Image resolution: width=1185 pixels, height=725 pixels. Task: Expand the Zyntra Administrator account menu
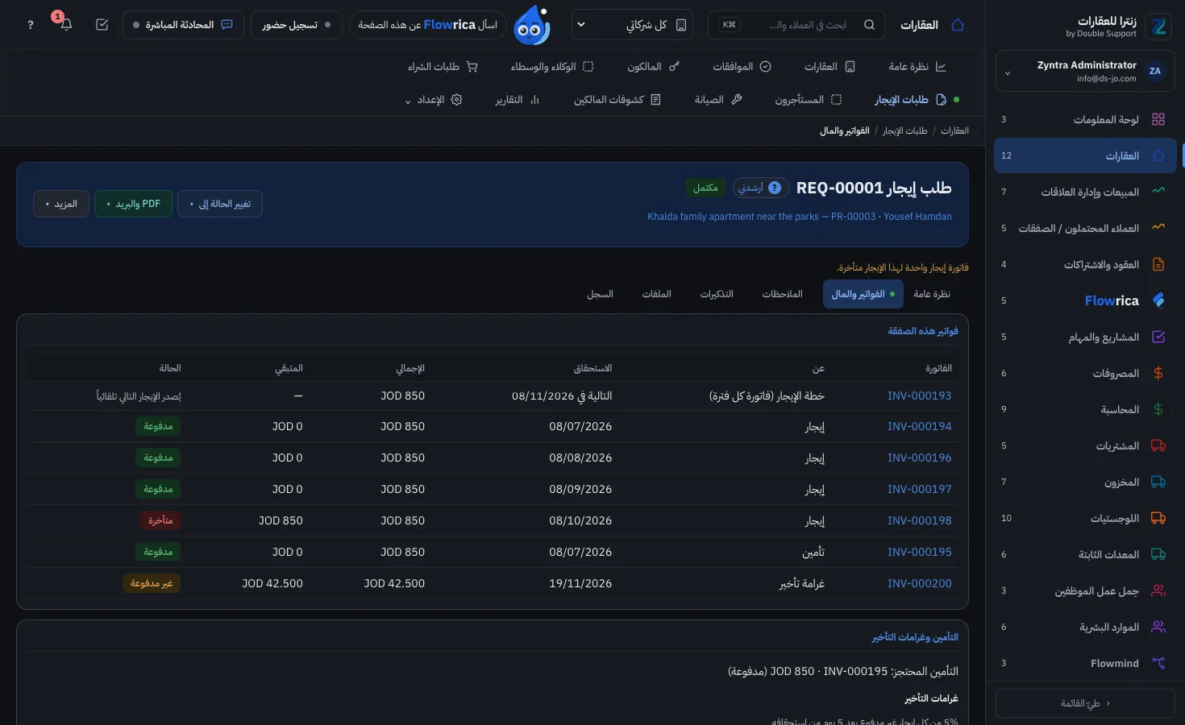pos(1085,72)
